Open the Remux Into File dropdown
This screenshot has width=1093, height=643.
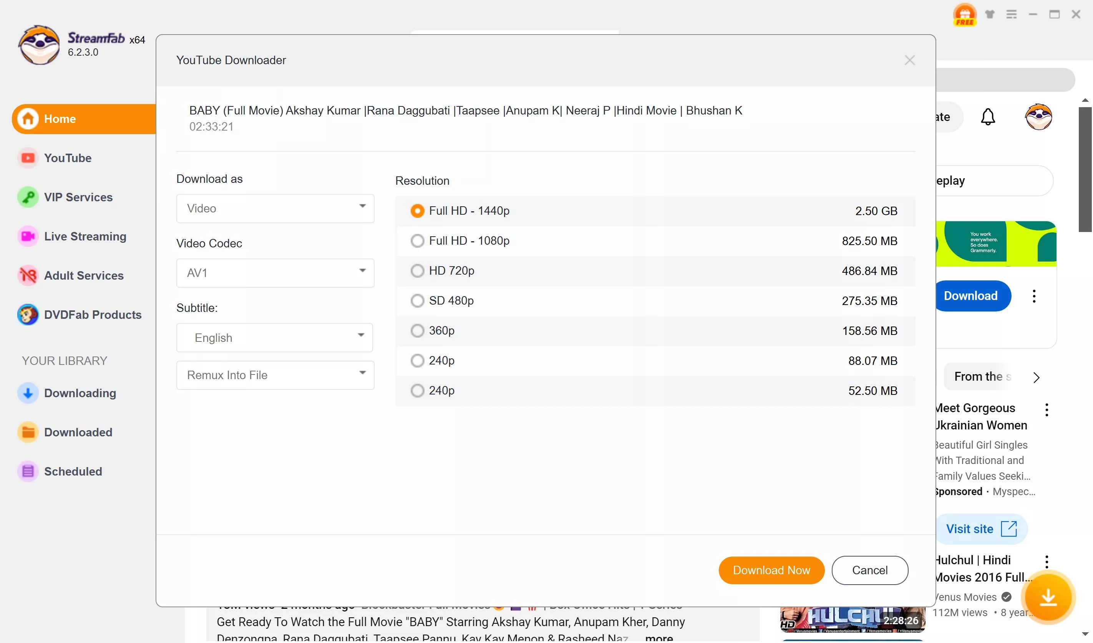pos(275,376)
